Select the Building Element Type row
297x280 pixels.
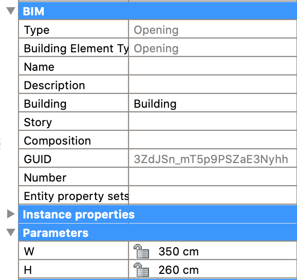[x=158, y=48]
